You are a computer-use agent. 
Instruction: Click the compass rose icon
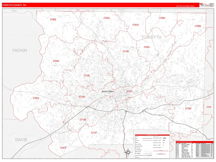click(128, 152)
